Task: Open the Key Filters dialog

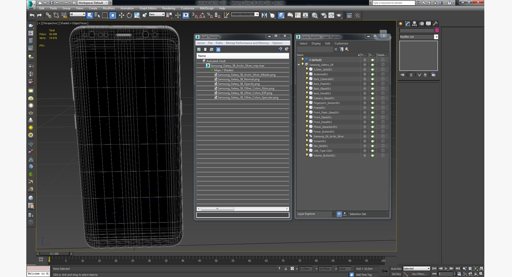Action: (x=419, y=274)
